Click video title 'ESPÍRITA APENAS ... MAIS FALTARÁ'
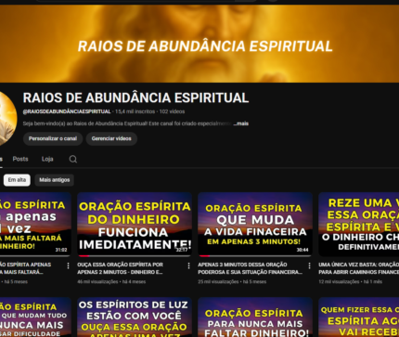This screenshot has width=399, height=337. pyautogui.click(x=25, y=268)
